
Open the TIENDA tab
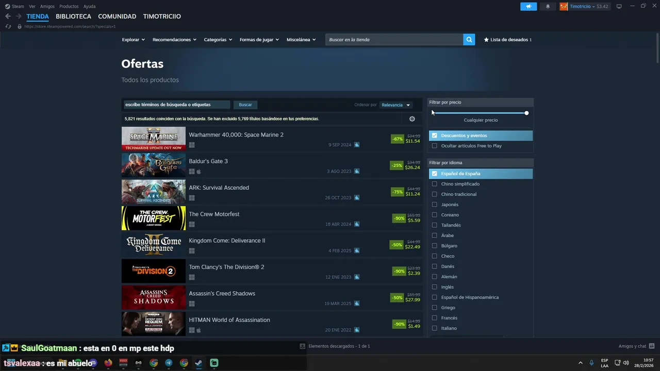tap(38, 16)
